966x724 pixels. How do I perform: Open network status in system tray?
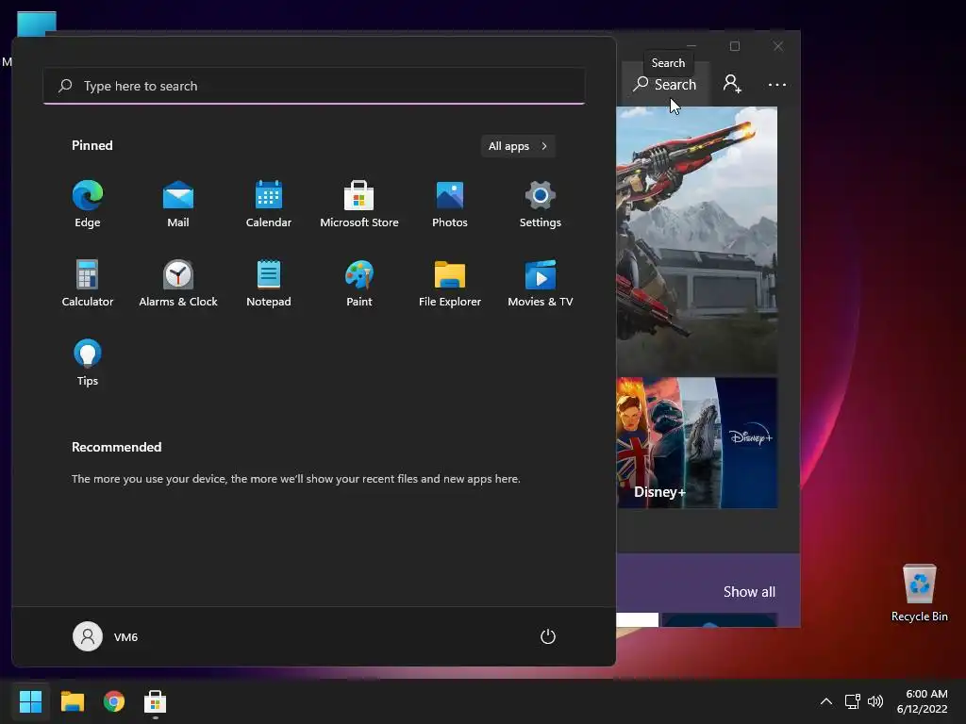click(852, 701)
